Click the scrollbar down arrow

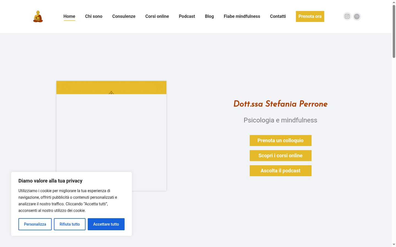394,245
